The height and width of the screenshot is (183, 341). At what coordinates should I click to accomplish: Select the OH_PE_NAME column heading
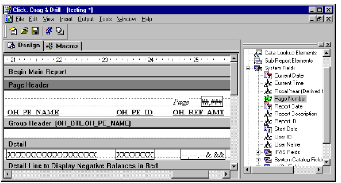33,112
